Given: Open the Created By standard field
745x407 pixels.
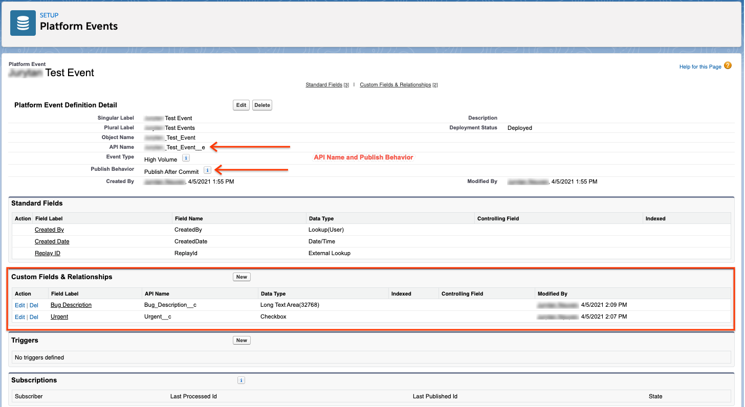Looking at the screenshot, I should (49, 230).
